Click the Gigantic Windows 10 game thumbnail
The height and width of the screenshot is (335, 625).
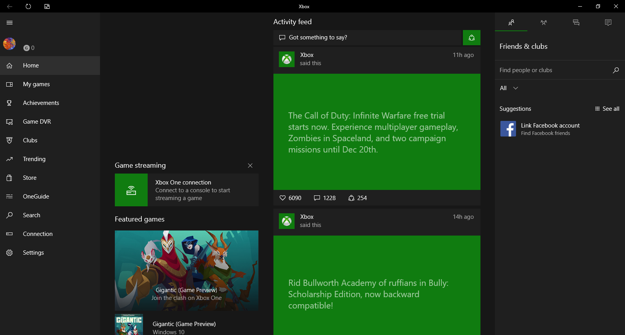pos(129,324)
